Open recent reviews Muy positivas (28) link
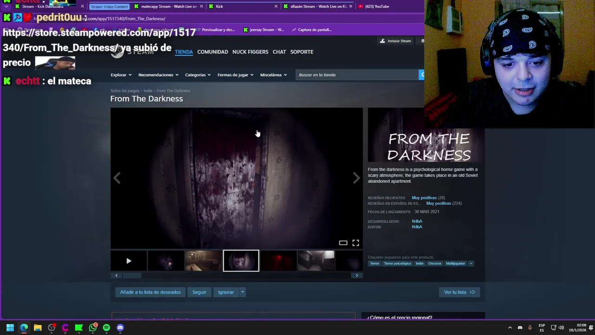The image size is (595, 335). click(428, 198)
